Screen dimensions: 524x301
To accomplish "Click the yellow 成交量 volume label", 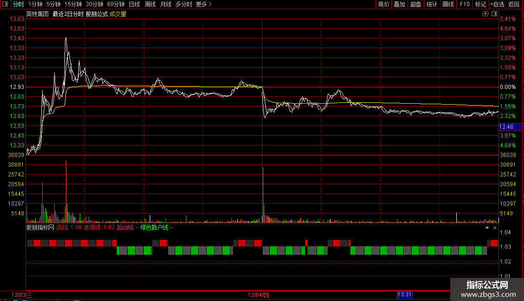I will (x=118, y=14).
